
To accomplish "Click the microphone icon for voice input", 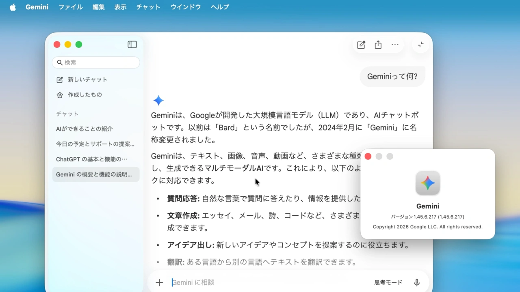I will (417, 282).
